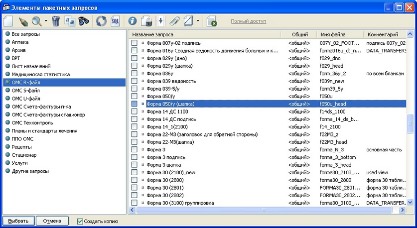Click the padlock document access icon
This screenshot has height=228, width=417.
tap(146, 21)
